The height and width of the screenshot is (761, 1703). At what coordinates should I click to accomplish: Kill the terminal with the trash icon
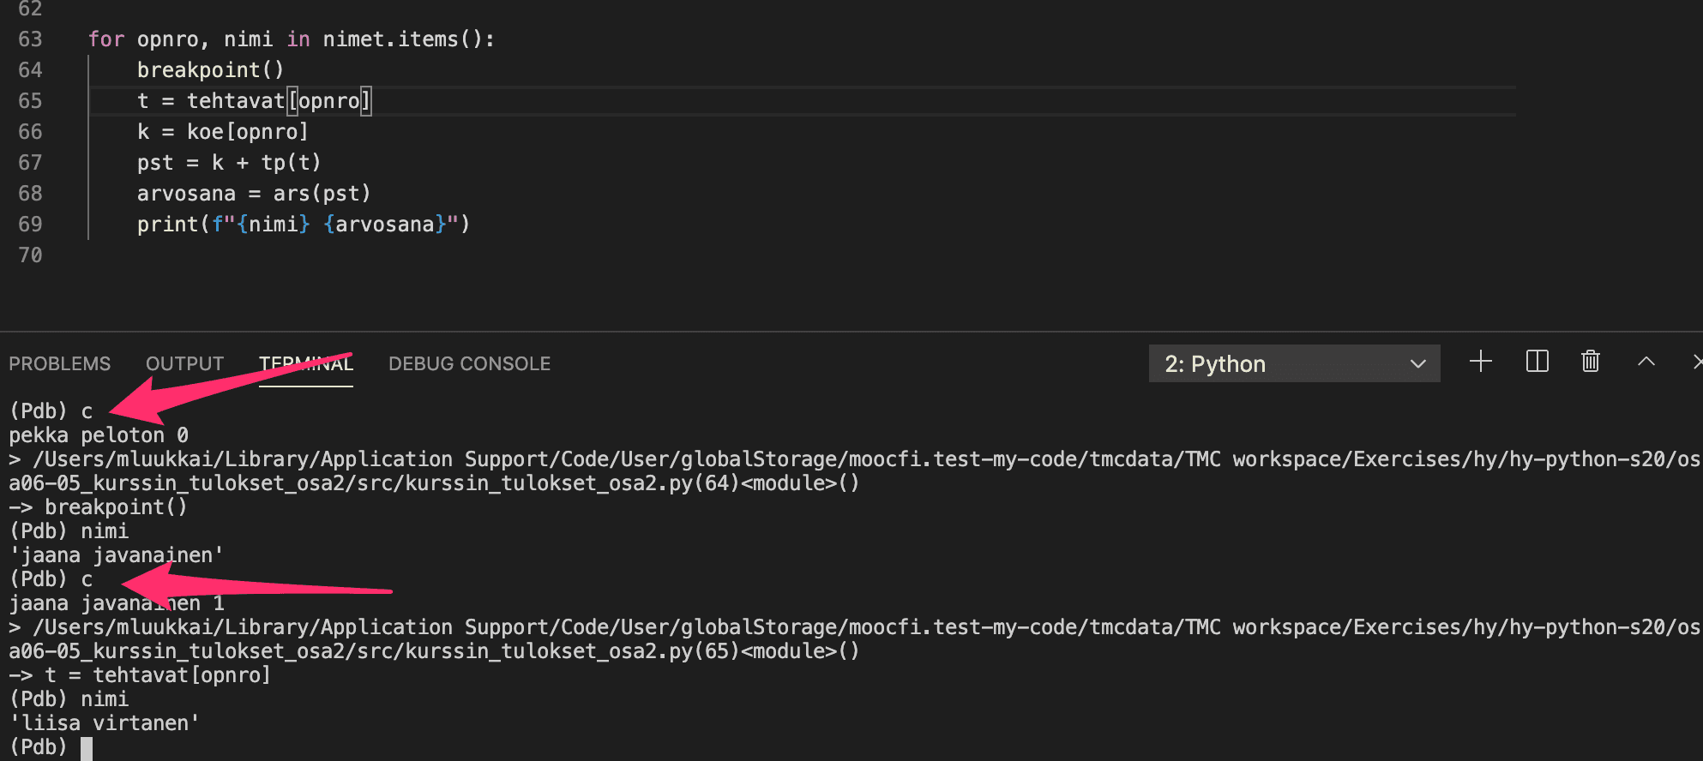click(1590, 362)
